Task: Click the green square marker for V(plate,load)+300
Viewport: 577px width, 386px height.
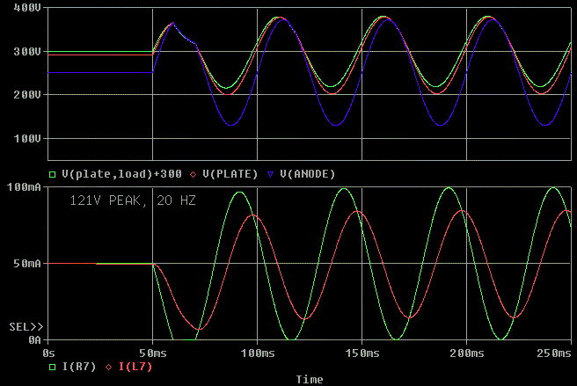Action: (52, 174)
